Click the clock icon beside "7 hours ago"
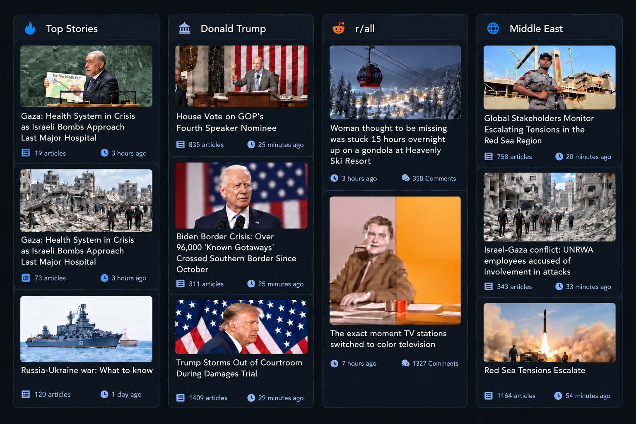Image resolution: width=636 pixels, height=424 pixels. click(335, 364)
